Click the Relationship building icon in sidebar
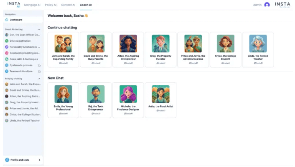Screen dimensions: 295x167 click(7, 53)
